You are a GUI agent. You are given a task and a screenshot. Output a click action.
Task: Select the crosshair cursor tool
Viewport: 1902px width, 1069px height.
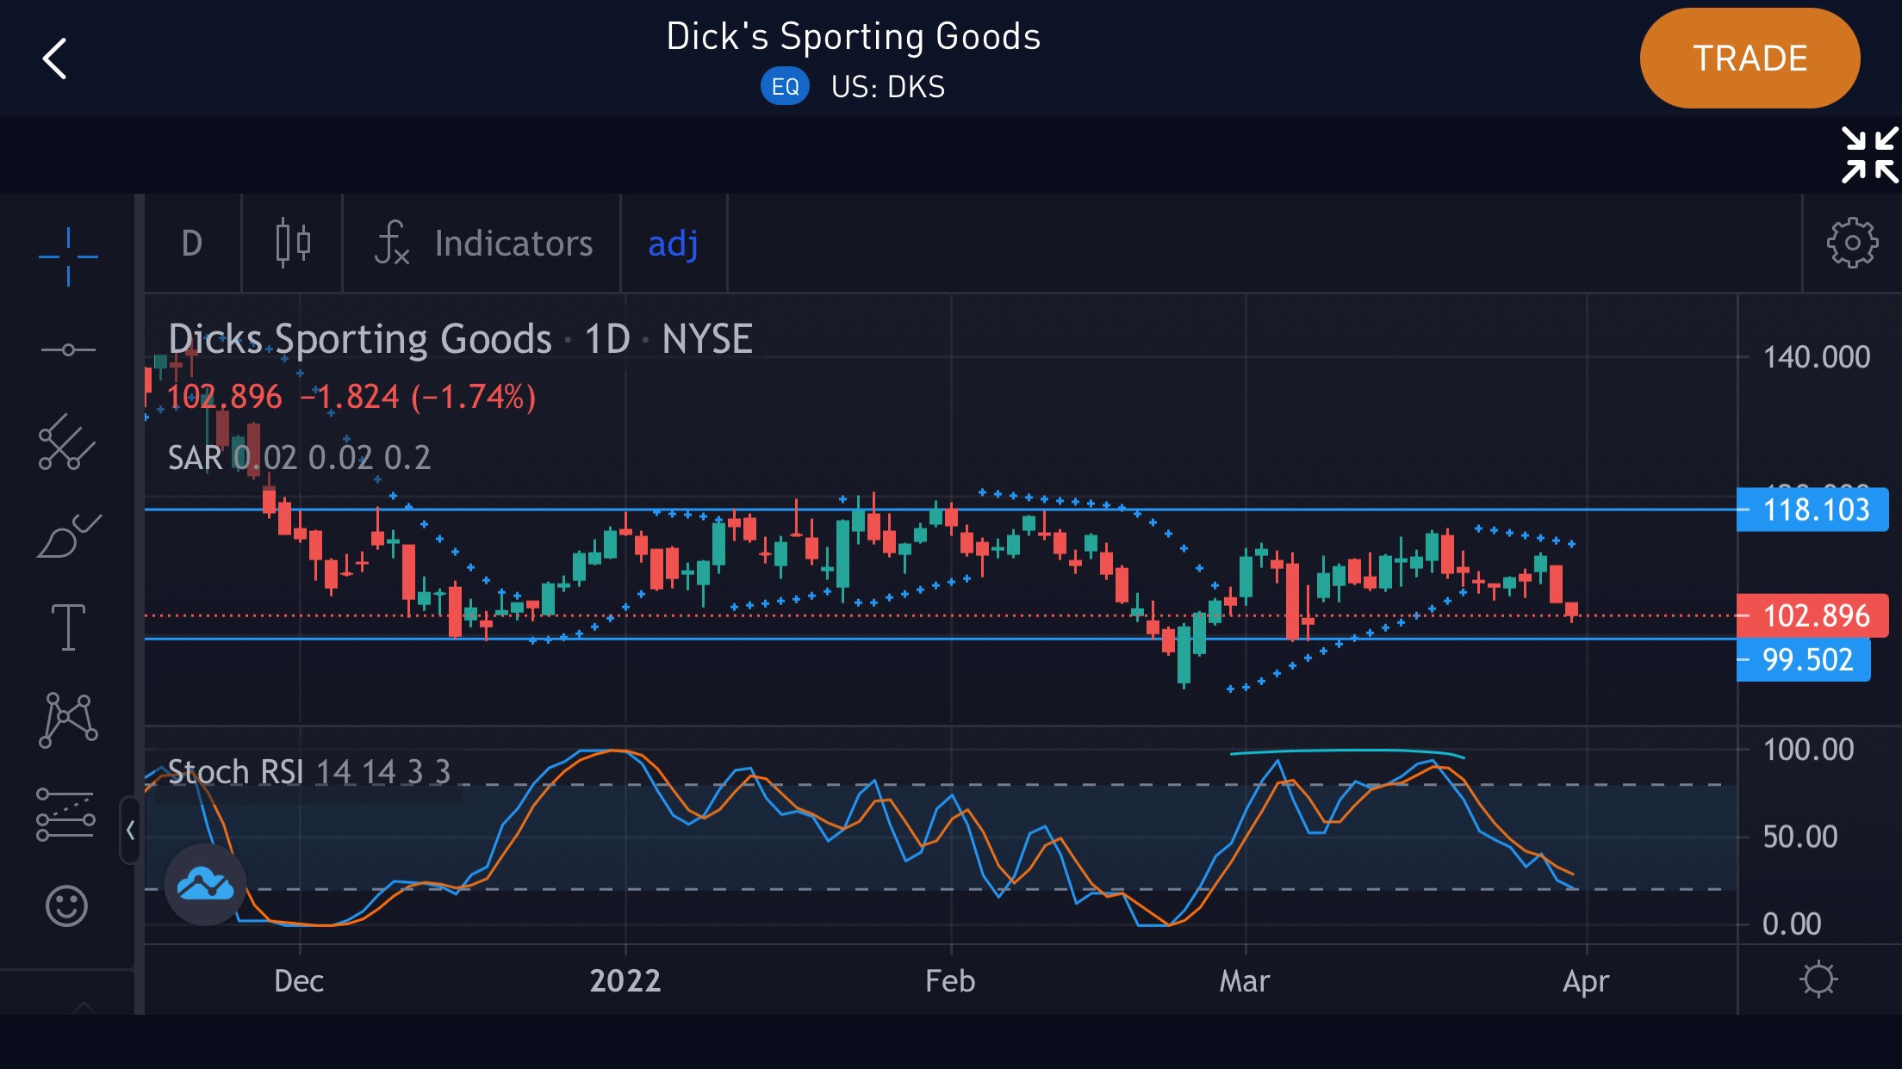(68, 256)
